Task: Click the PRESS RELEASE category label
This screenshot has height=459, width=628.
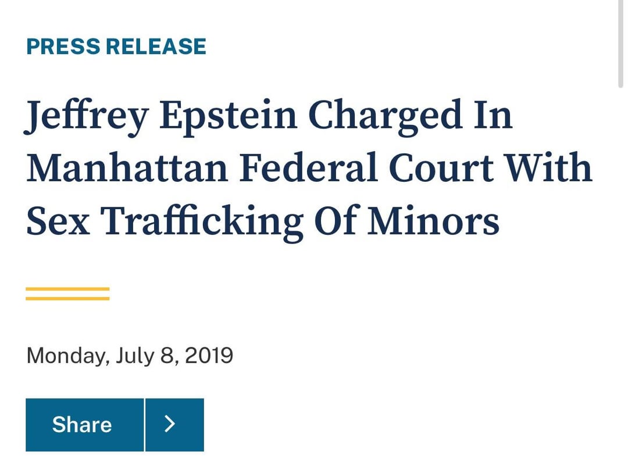Action: click(116, 46)
